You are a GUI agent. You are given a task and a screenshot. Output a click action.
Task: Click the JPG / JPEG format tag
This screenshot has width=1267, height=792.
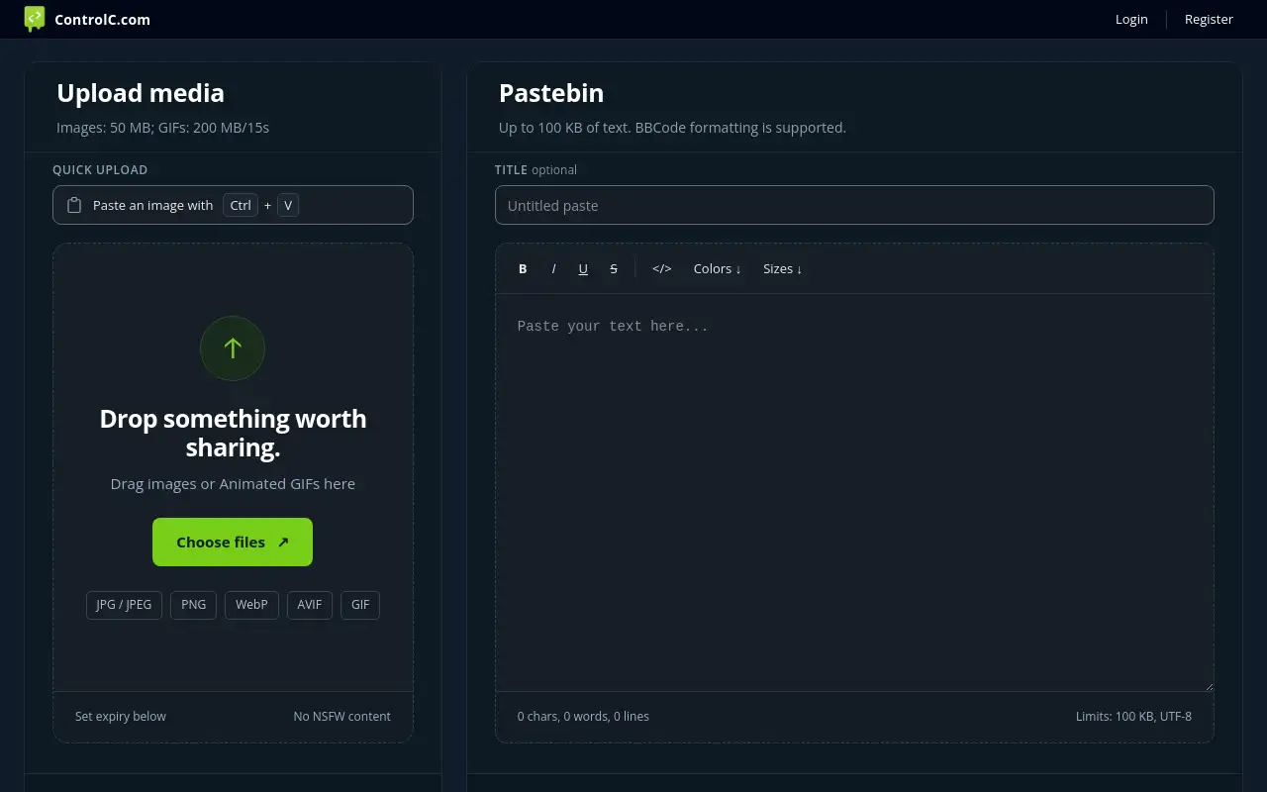124,605
